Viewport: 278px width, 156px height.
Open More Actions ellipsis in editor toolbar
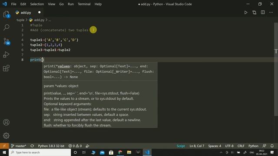point(271,13)
